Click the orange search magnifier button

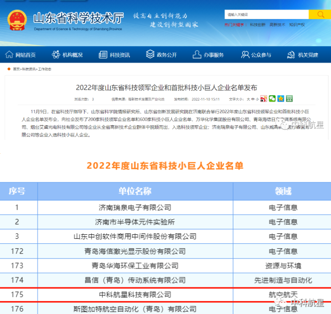320,15
